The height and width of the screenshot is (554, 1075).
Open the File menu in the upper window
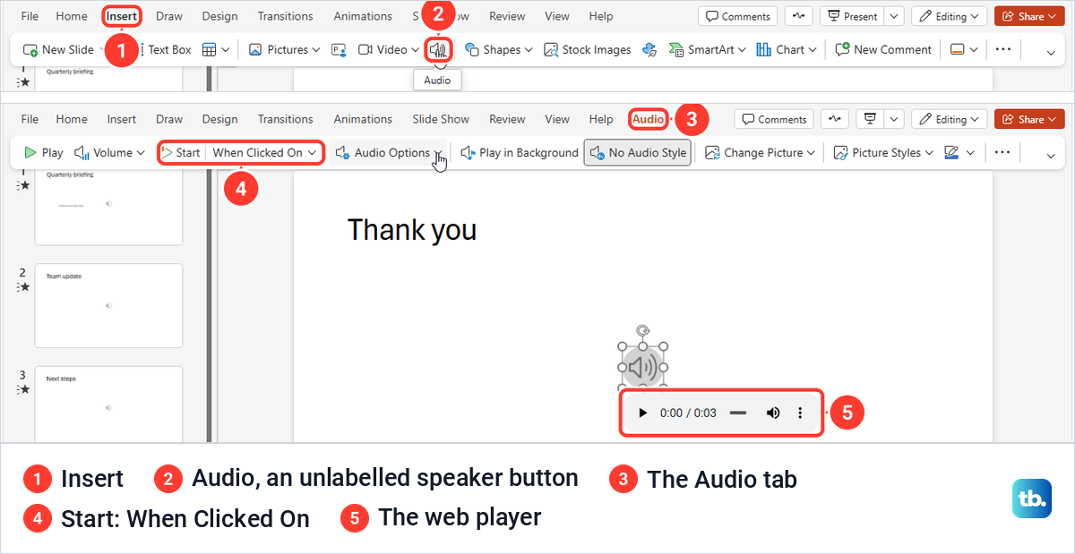click(x=30, y=16)
